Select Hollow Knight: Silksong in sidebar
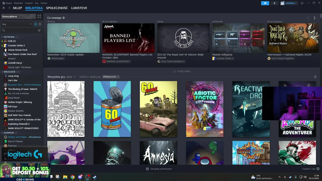The image size is (322, 181). pyautogui.click(x=20, y=102)
